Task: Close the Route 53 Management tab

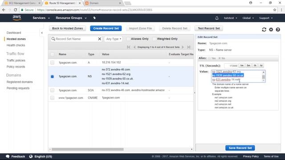Action: (x=80, y=3)
